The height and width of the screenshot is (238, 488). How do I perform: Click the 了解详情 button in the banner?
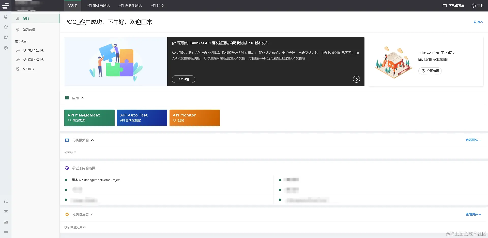click(x=184, y=79)
